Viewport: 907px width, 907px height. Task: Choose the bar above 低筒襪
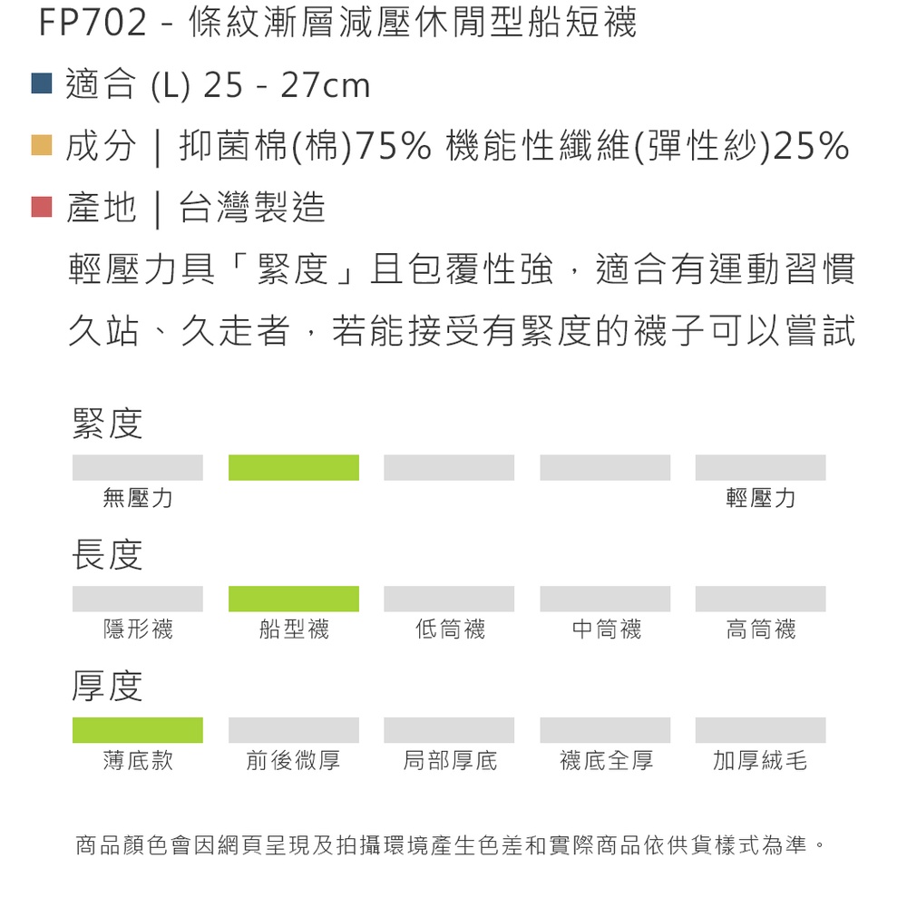click(449, 599)
